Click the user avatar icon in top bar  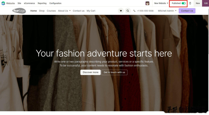(x=147, y=3)
